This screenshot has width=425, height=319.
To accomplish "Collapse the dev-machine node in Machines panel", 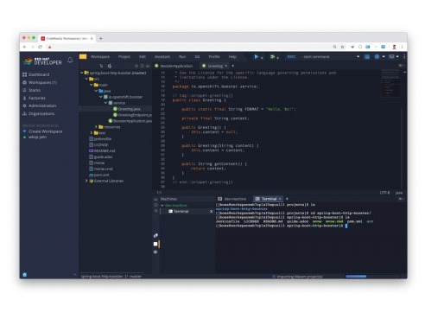I will [162, 206].
